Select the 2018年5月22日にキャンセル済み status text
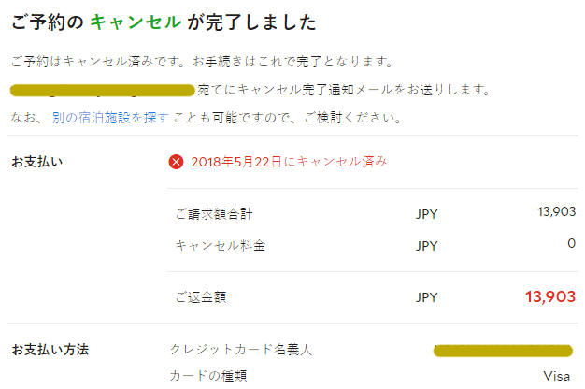The image size is (585, 389). (x=289, y=162)
